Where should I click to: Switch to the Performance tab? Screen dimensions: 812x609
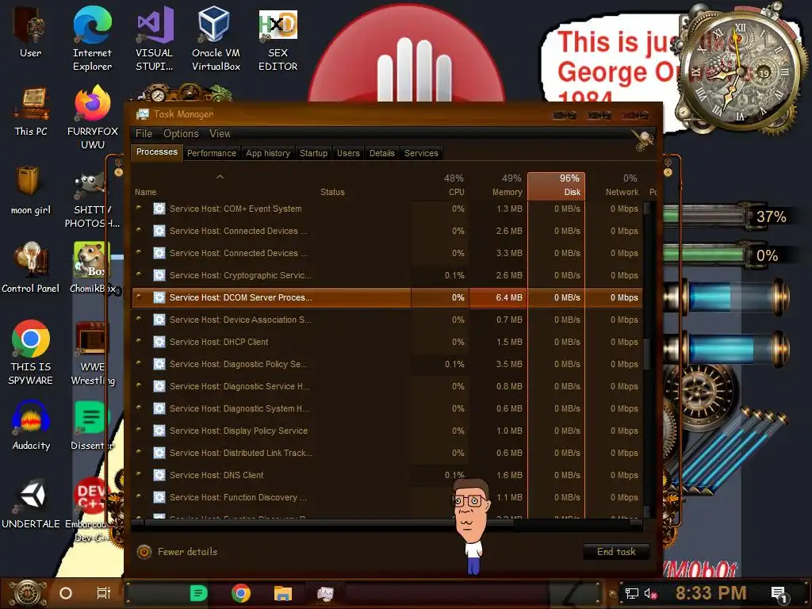pyautogui.click(x=211, y=153)
